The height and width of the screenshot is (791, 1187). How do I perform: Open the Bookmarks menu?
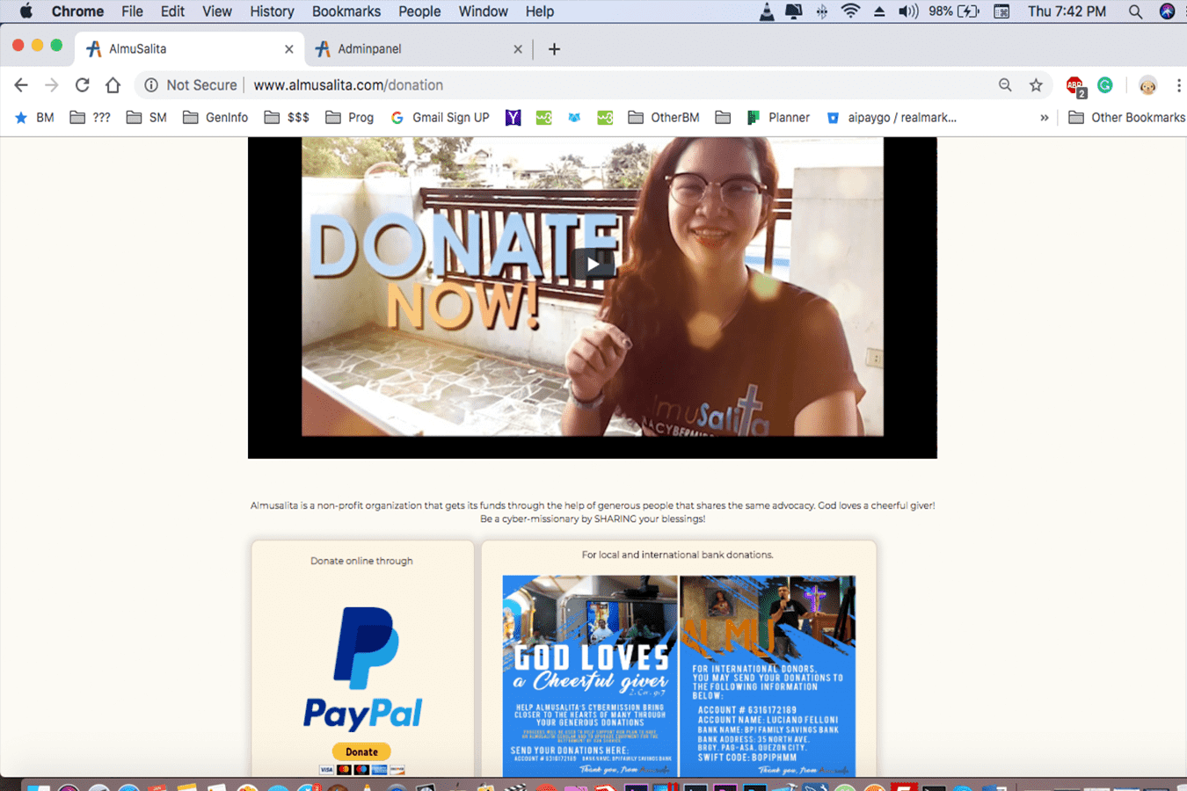point(346,11)
